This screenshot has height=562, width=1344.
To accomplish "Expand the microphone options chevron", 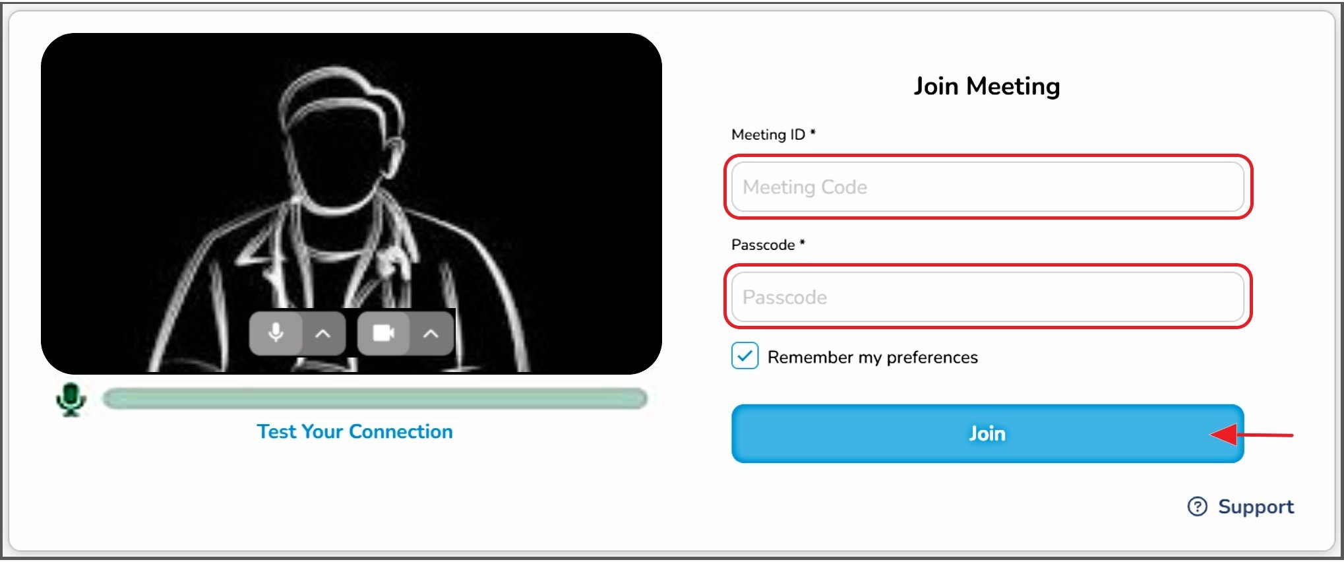I will 323,334.
